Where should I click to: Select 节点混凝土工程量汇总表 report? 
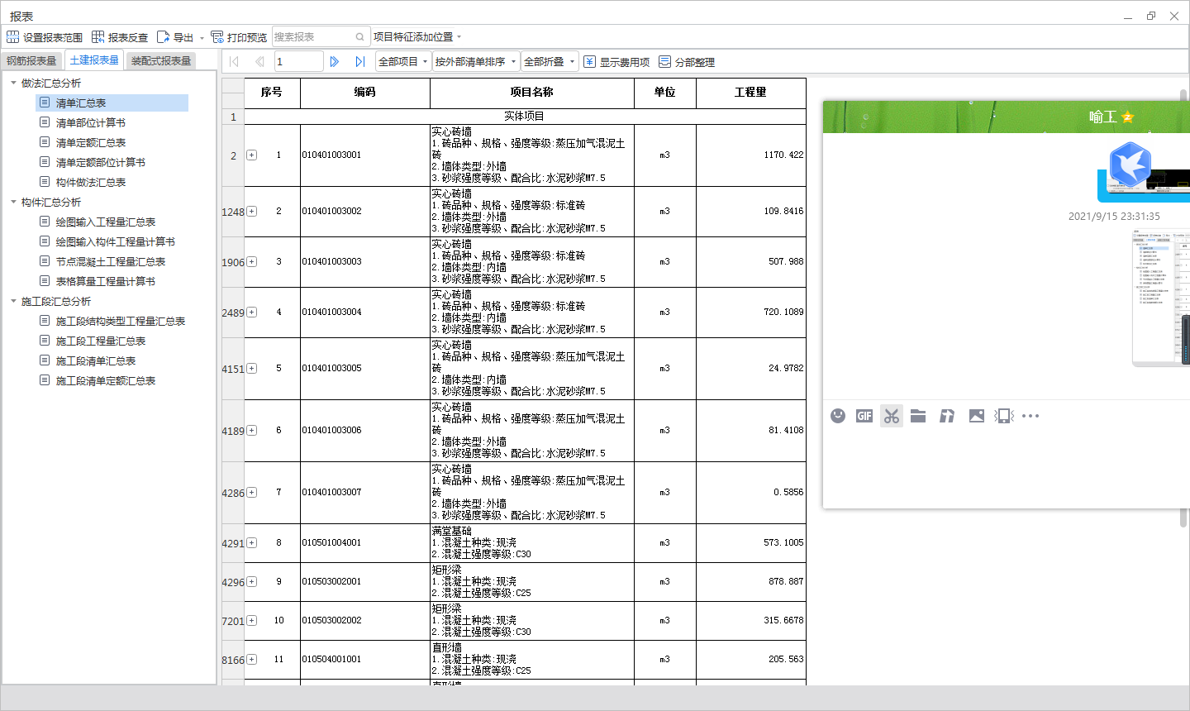(x=110, y=261)
